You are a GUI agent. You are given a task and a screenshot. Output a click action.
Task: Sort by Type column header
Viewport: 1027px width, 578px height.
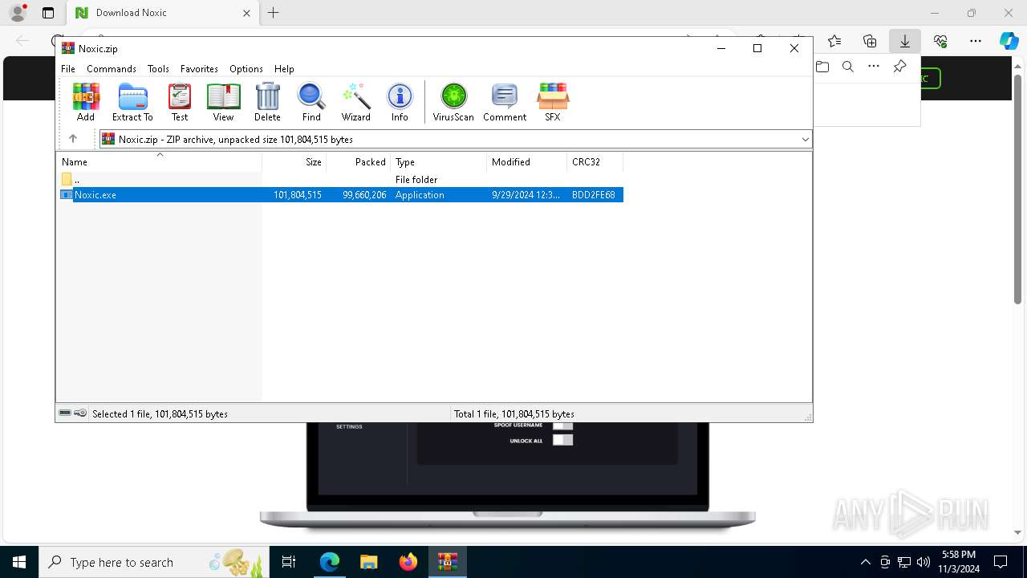coord(439,162)
